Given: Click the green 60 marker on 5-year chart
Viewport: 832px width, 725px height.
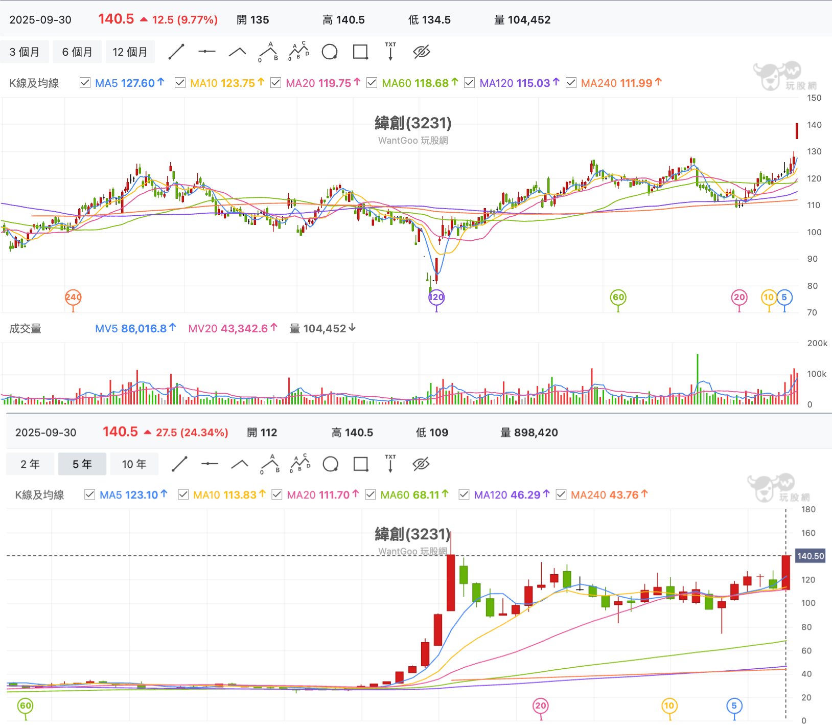Looking at the screenshot, I should point(25,706).
